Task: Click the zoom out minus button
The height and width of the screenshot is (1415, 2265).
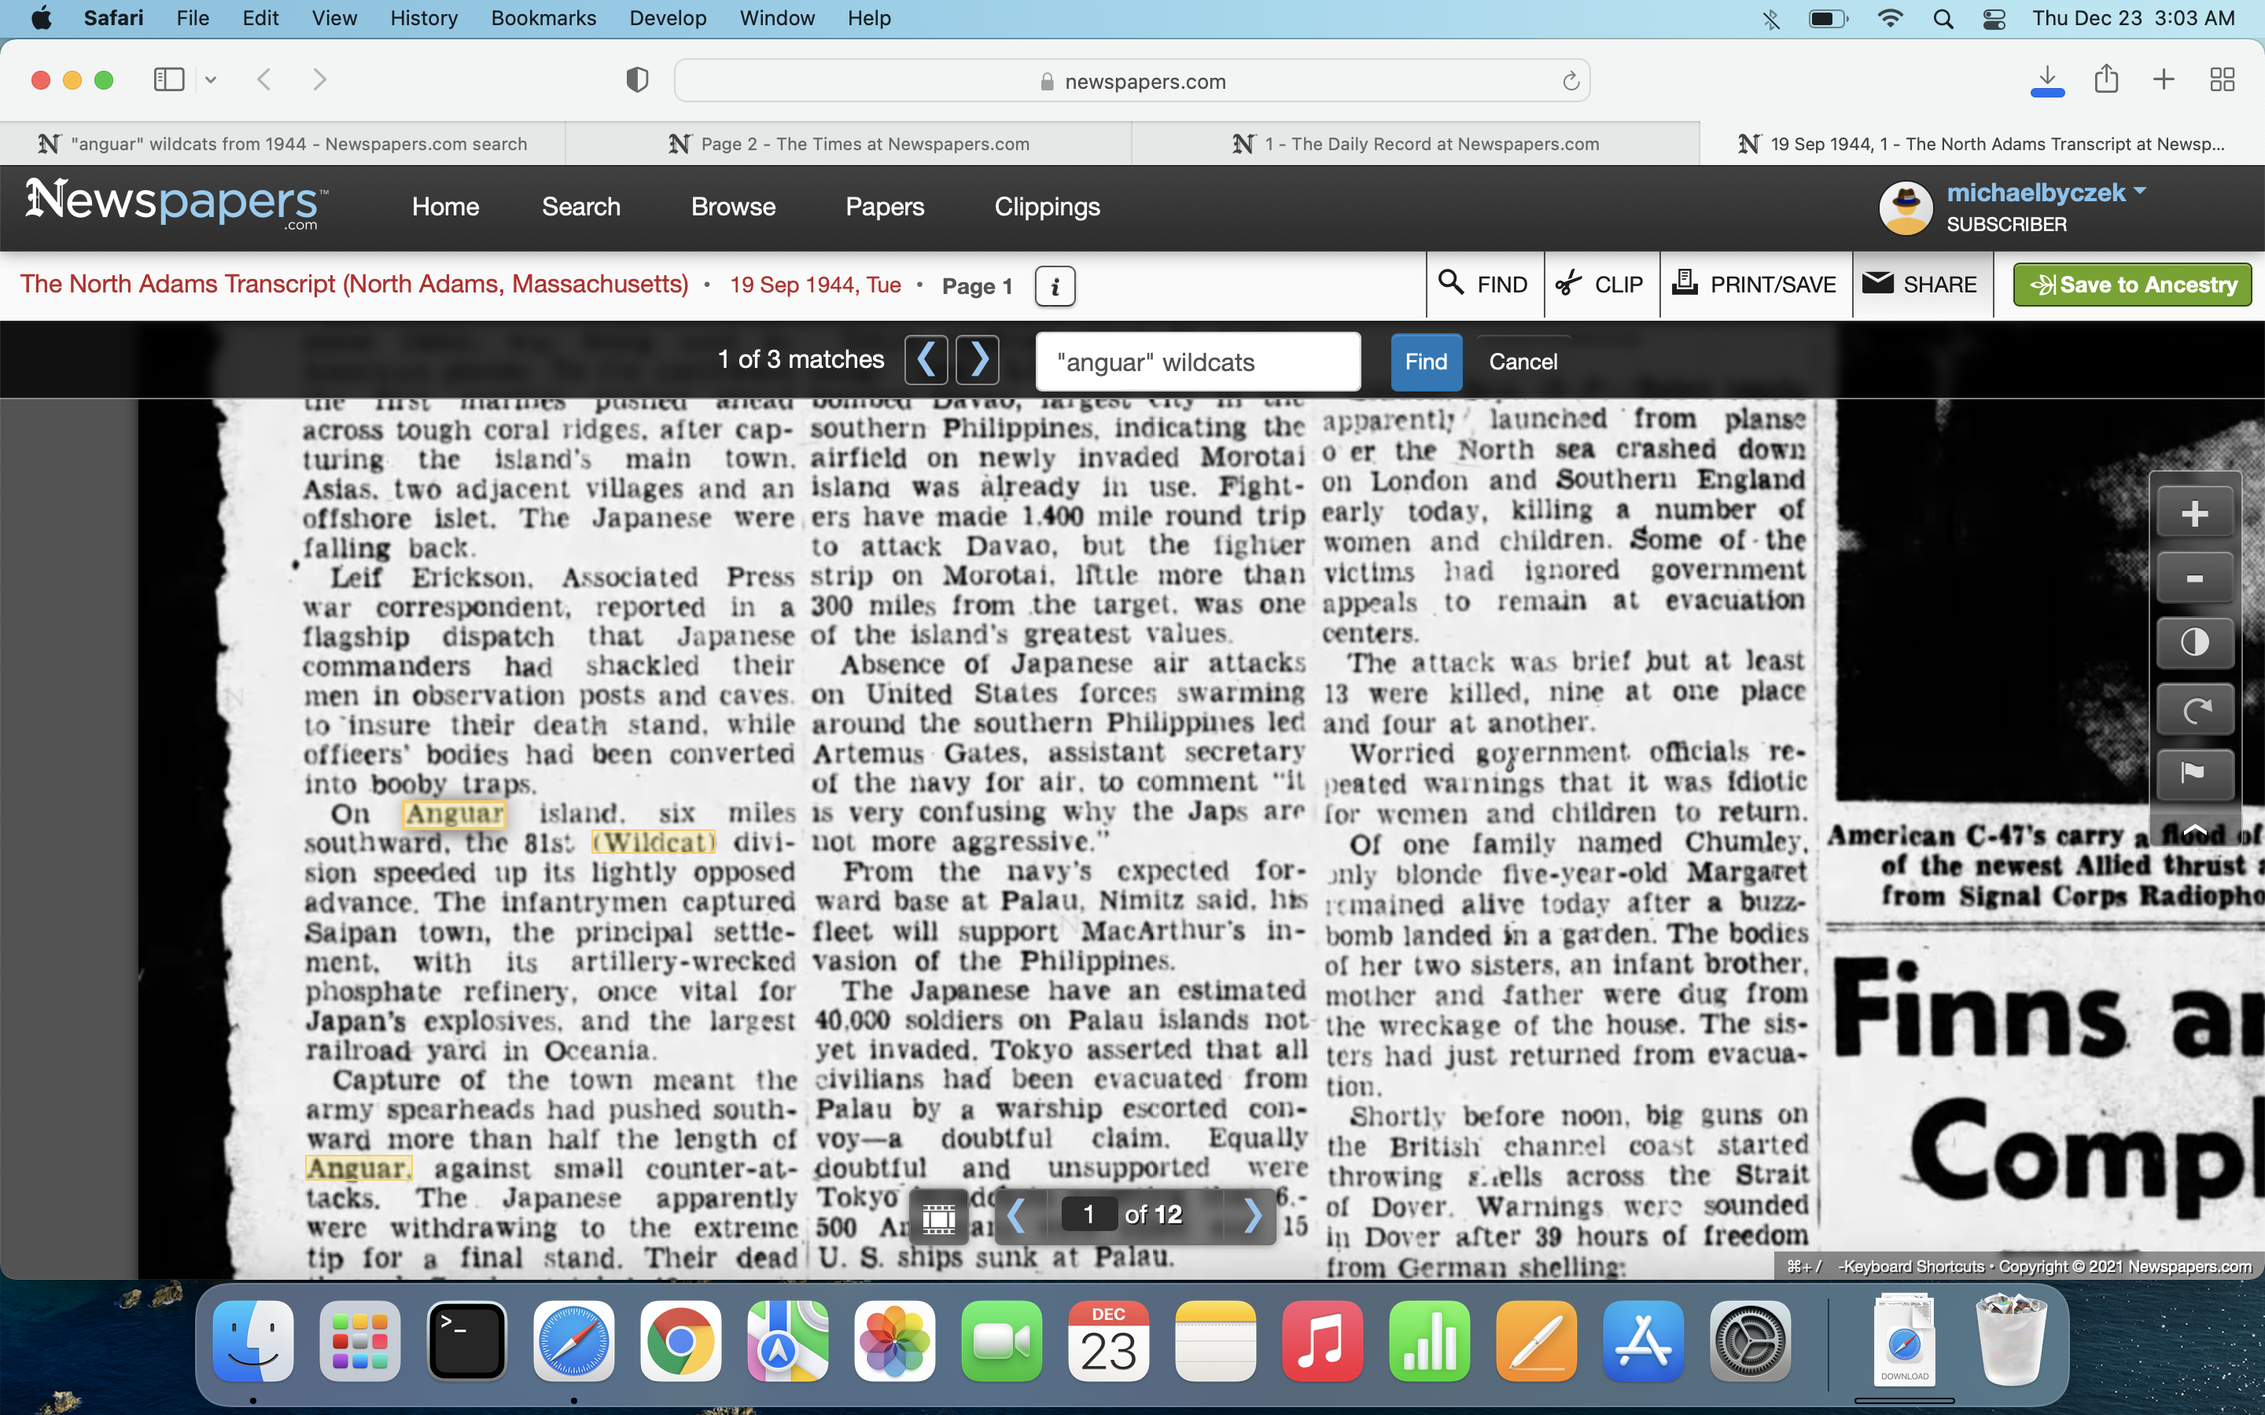Action: 2194,579
